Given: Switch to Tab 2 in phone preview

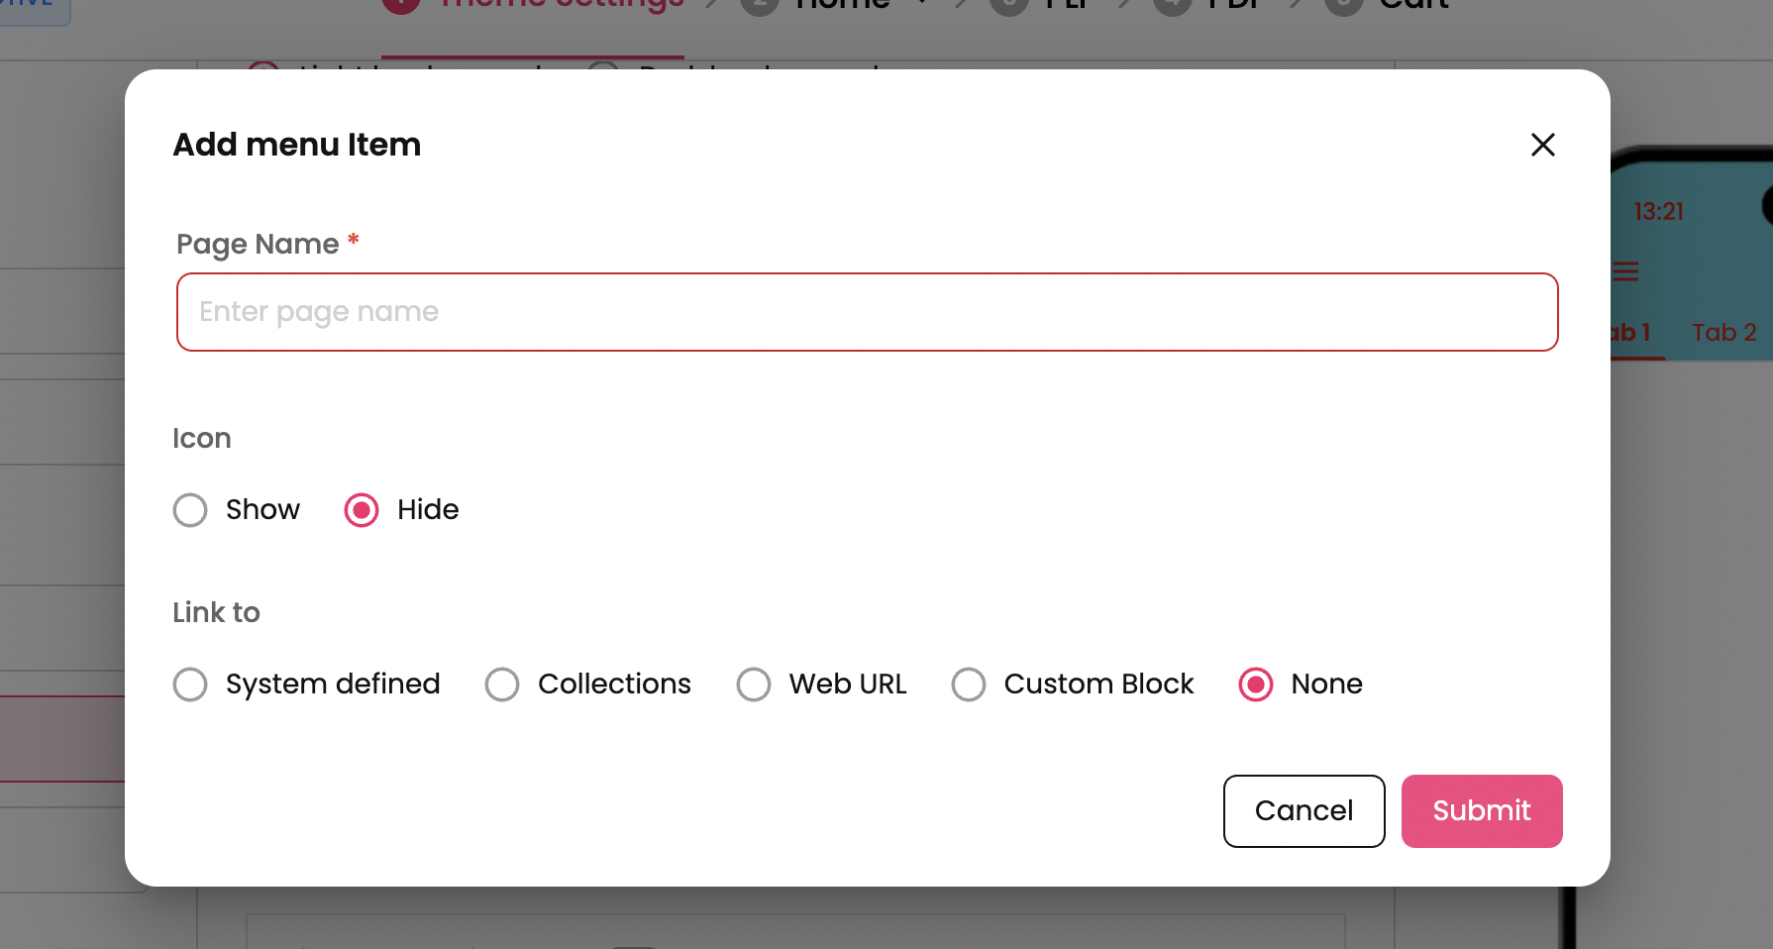Looking at the screenshot, I should tap(1723, 333).
